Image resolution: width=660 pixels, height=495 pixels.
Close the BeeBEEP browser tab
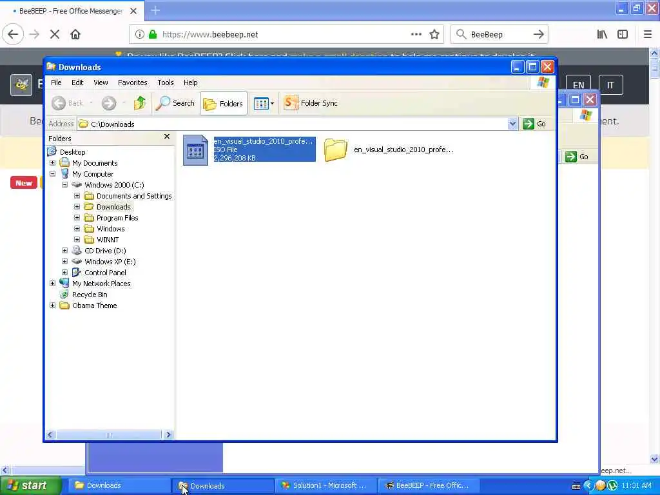[133, 11]
